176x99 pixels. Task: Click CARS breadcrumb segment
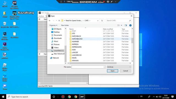87,21
